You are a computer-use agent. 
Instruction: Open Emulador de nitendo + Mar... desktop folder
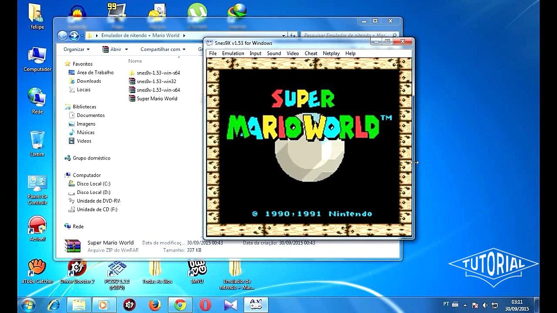click(237, 275)
